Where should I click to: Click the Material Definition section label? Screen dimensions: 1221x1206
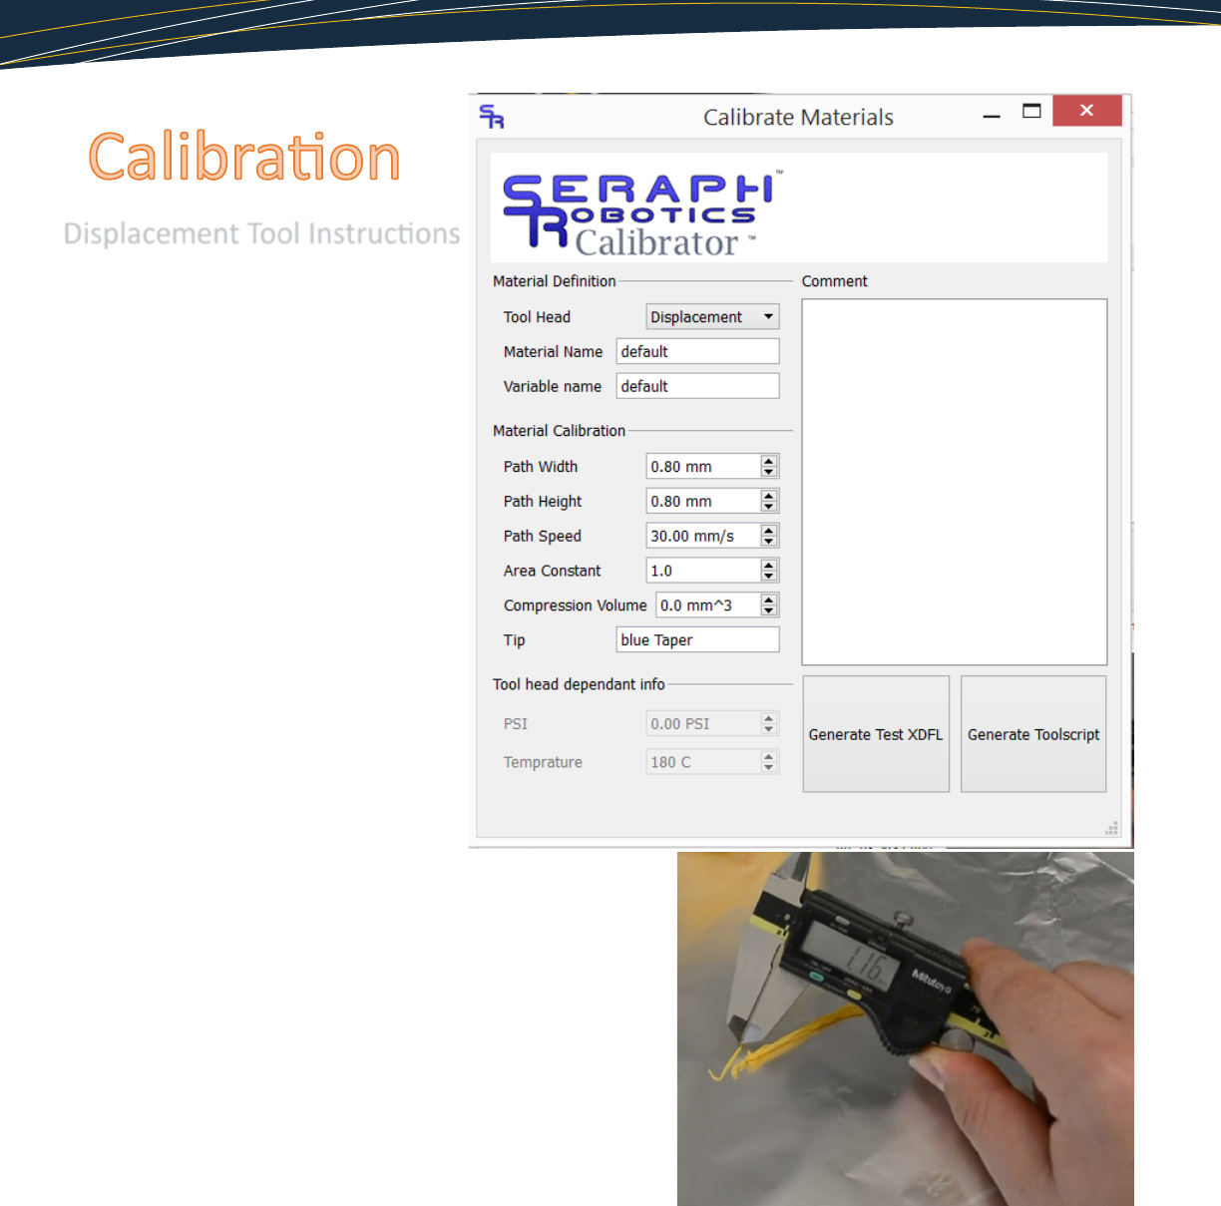555,281
